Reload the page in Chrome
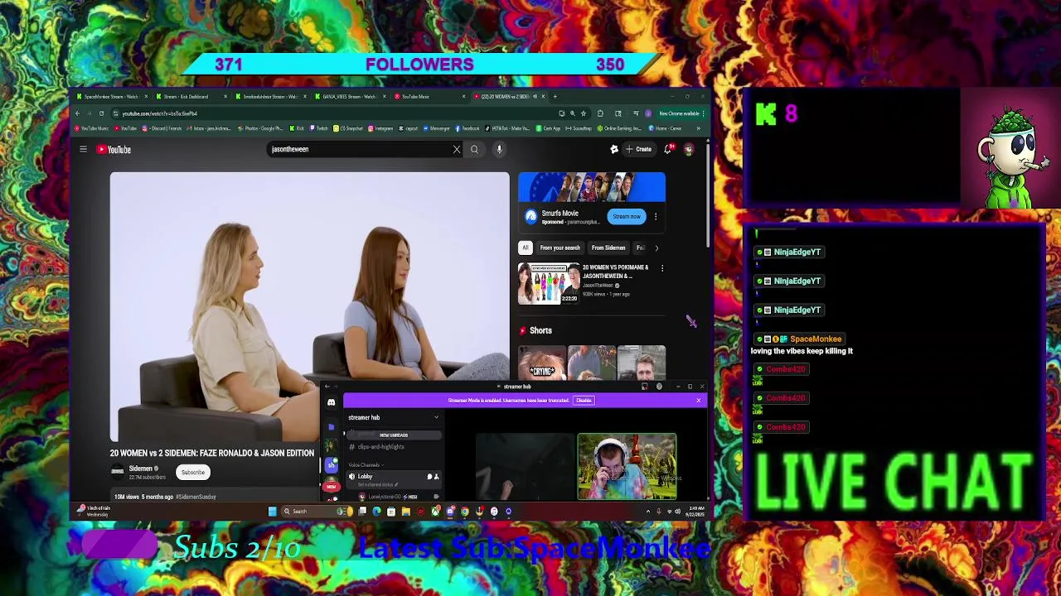This screenshot has width=1061, height=596. click(101, 113)
